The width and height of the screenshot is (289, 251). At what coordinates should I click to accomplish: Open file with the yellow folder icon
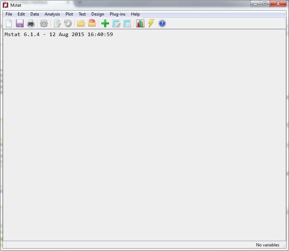coord(81,23)
